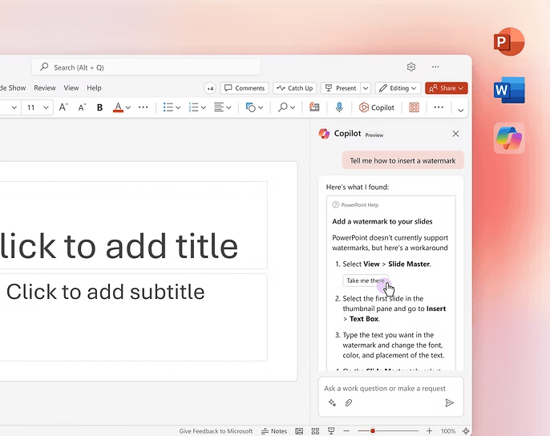550x436 pixels.
Task: Open the Review tab
Action: click(45, 88)
